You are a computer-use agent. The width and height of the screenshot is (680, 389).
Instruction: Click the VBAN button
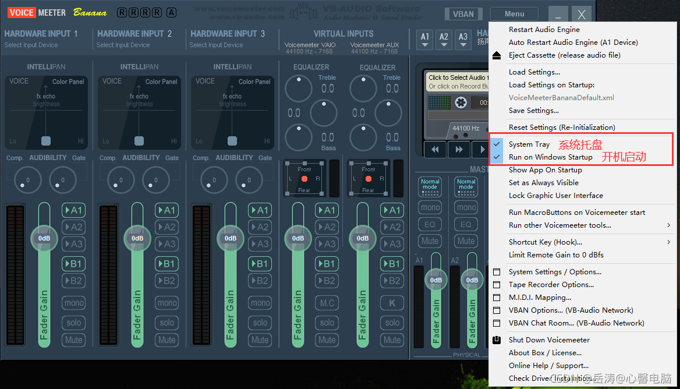point(463,14)
